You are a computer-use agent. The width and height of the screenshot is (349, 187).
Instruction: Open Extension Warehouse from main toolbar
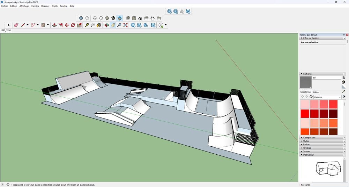(139, 25)
